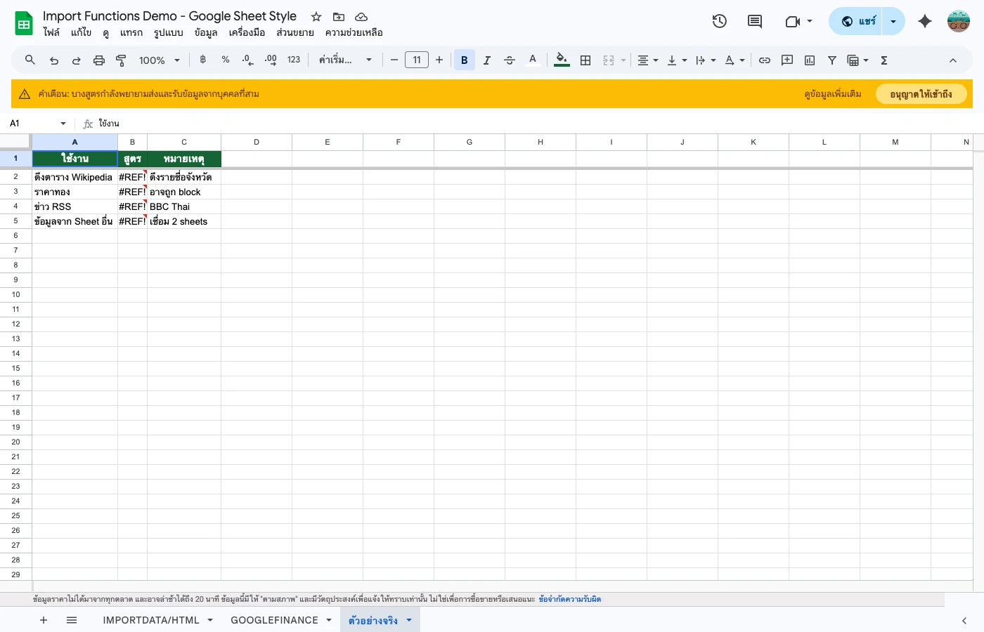
Task: Create a filter with the filter icon
Action: click(x=832, y=60)
